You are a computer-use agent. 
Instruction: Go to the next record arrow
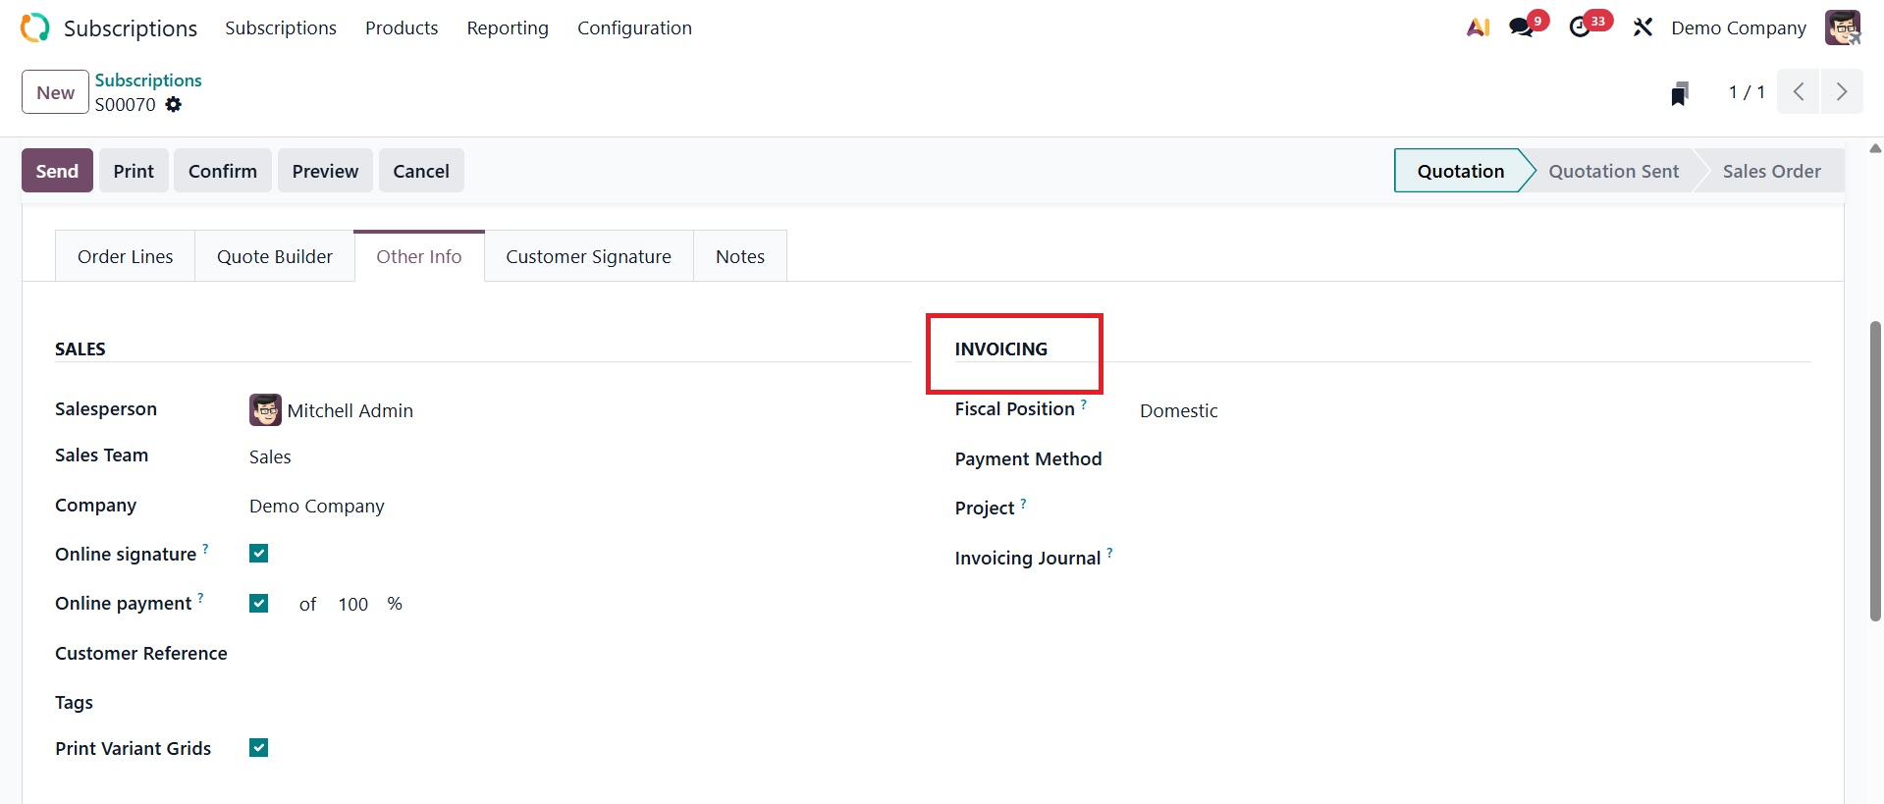(x=1842, y=92)
